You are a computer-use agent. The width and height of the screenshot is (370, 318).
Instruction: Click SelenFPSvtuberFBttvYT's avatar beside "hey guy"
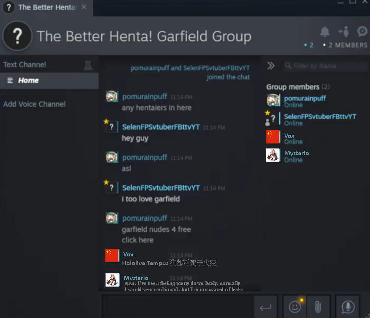tap(112, 127)
